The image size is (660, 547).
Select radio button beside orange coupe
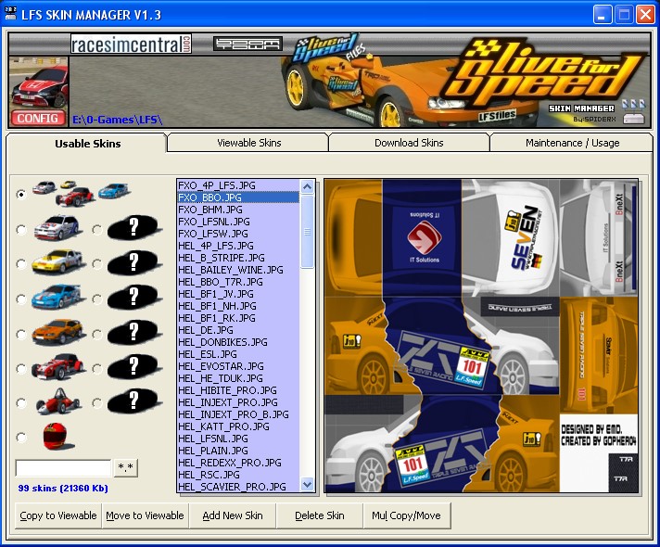21,335
